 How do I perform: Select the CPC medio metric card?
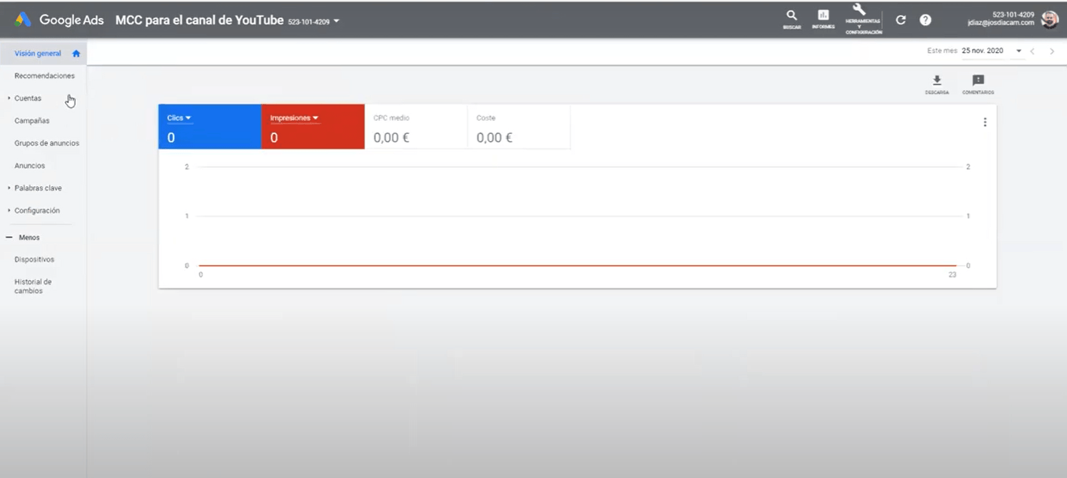[x=415, y=127]
